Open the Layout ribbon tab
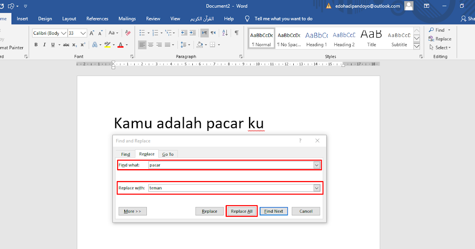The height and width of the screenshot is (249, 475). pyautogui.click(x=69, y=19)
